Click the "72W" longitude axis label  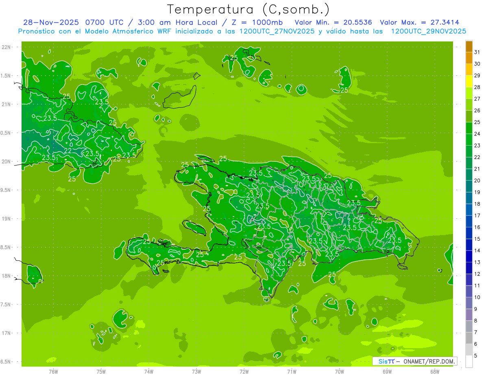pos(244,371)
